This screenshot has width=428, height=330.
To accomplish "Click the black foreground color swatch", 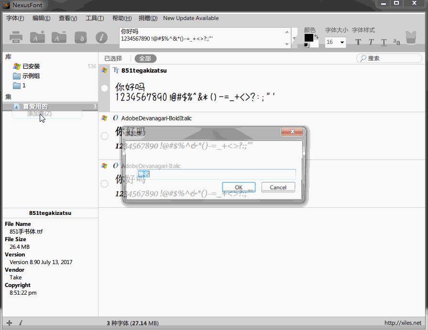I will (309, 38).
